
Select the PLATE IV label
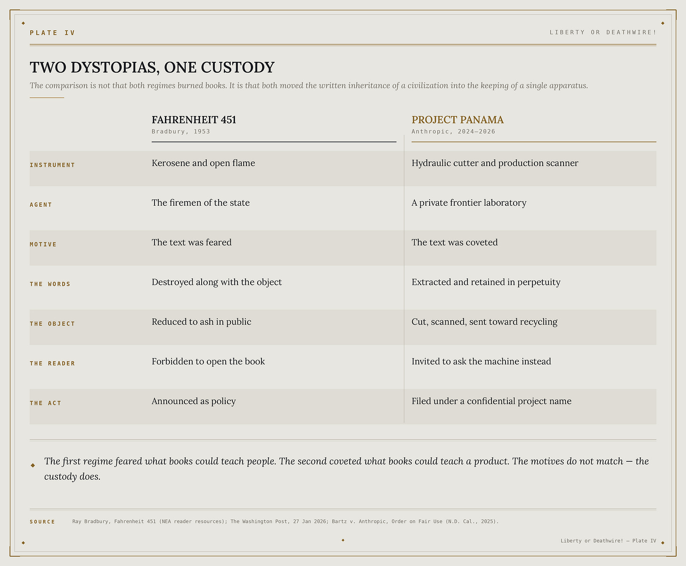52,33
